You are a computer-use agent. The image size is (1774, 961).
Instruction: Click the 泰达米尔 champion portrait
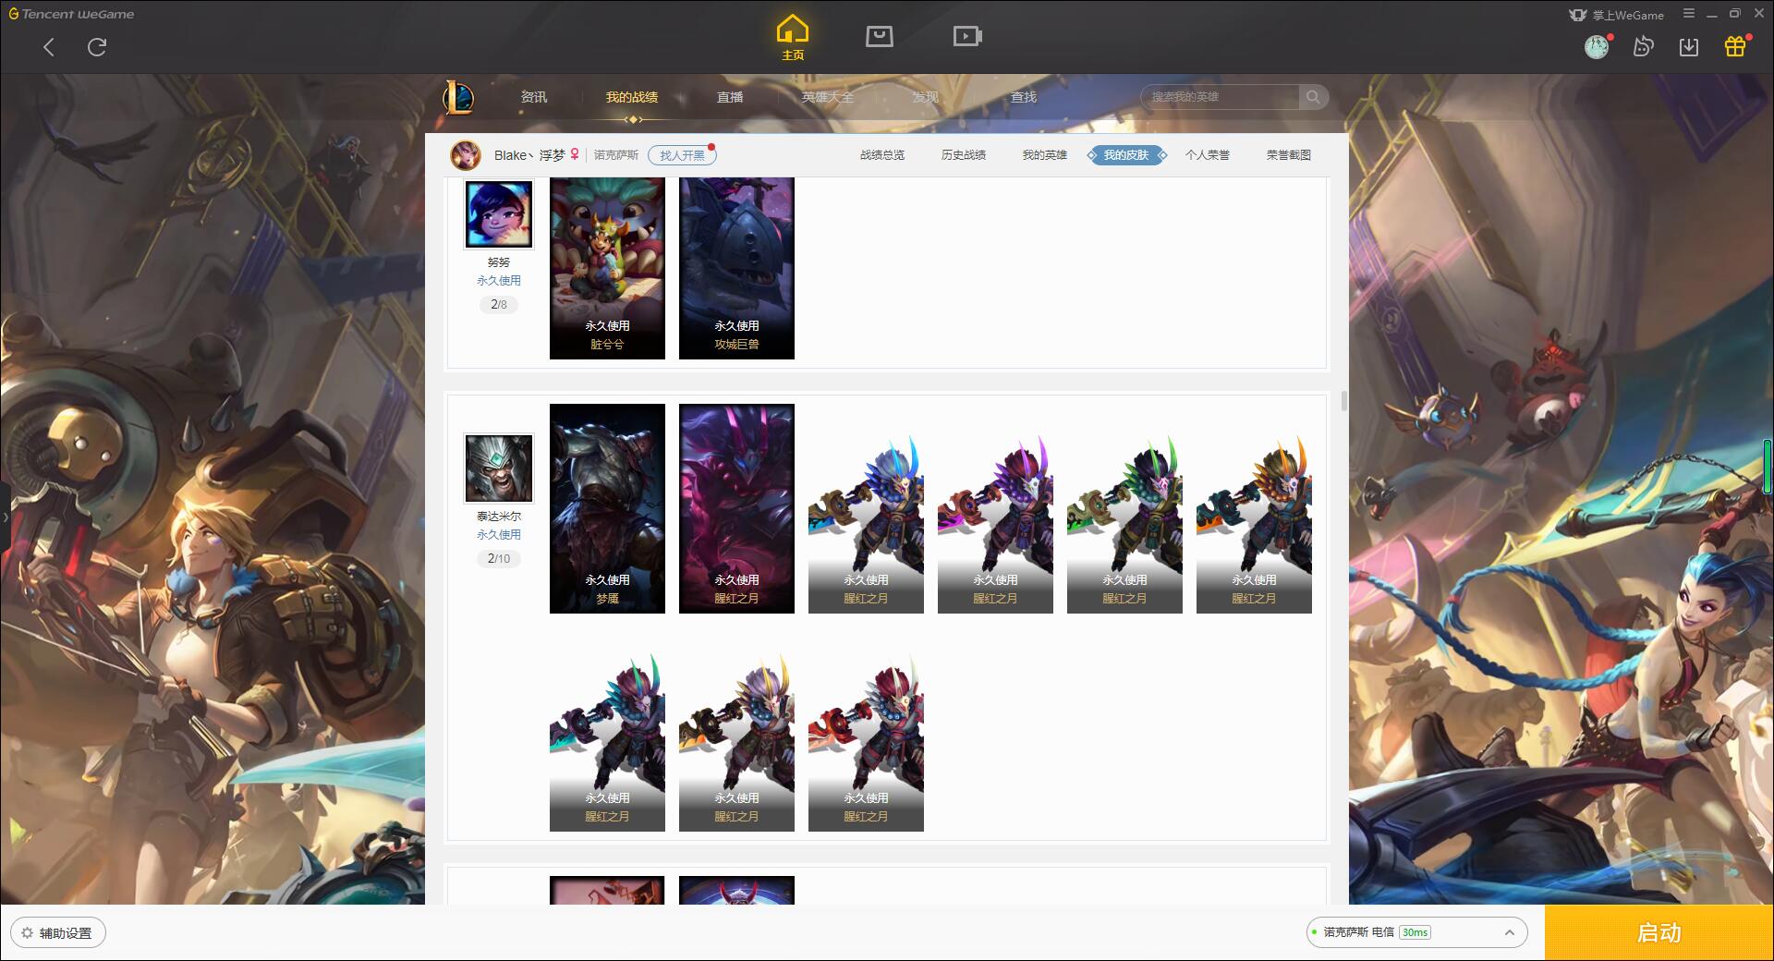click(x=499, y=468)
